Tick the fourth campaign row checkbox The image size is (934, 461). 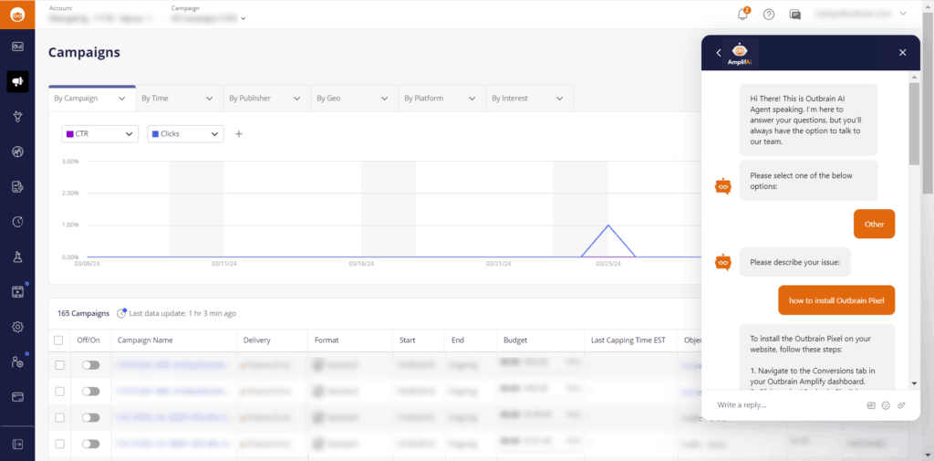[x=59, y=444]
